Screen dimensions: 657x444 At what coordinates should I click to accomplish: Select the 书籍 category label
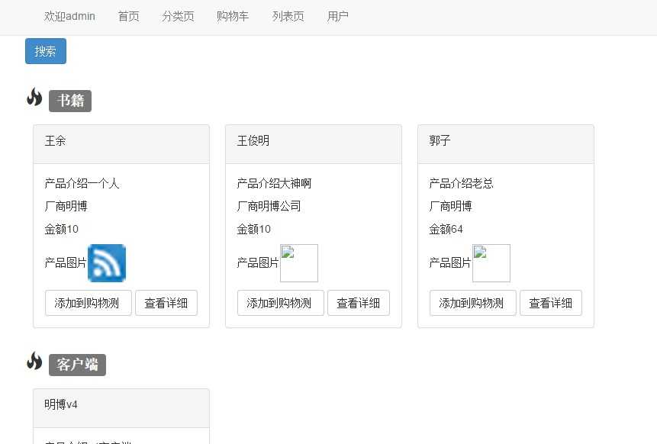[70, 101]
